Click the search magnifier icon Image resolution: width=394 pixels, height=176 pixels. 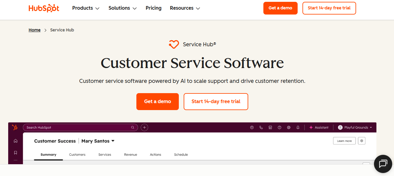point(133,127)
